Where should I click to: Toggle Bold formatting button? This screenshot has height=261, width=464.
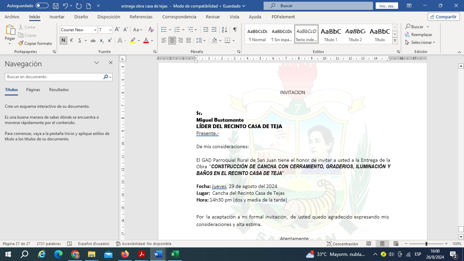64,40
